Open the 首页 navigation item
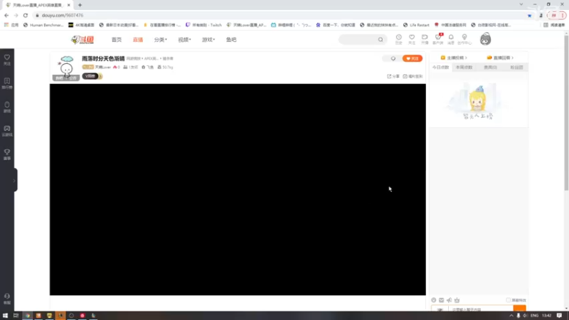 [x=117, y=40]
